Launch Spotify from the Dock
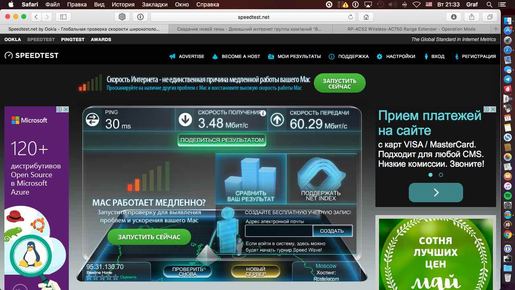The width and height of the screenshot is (515, 290). (x=508, y=195)
